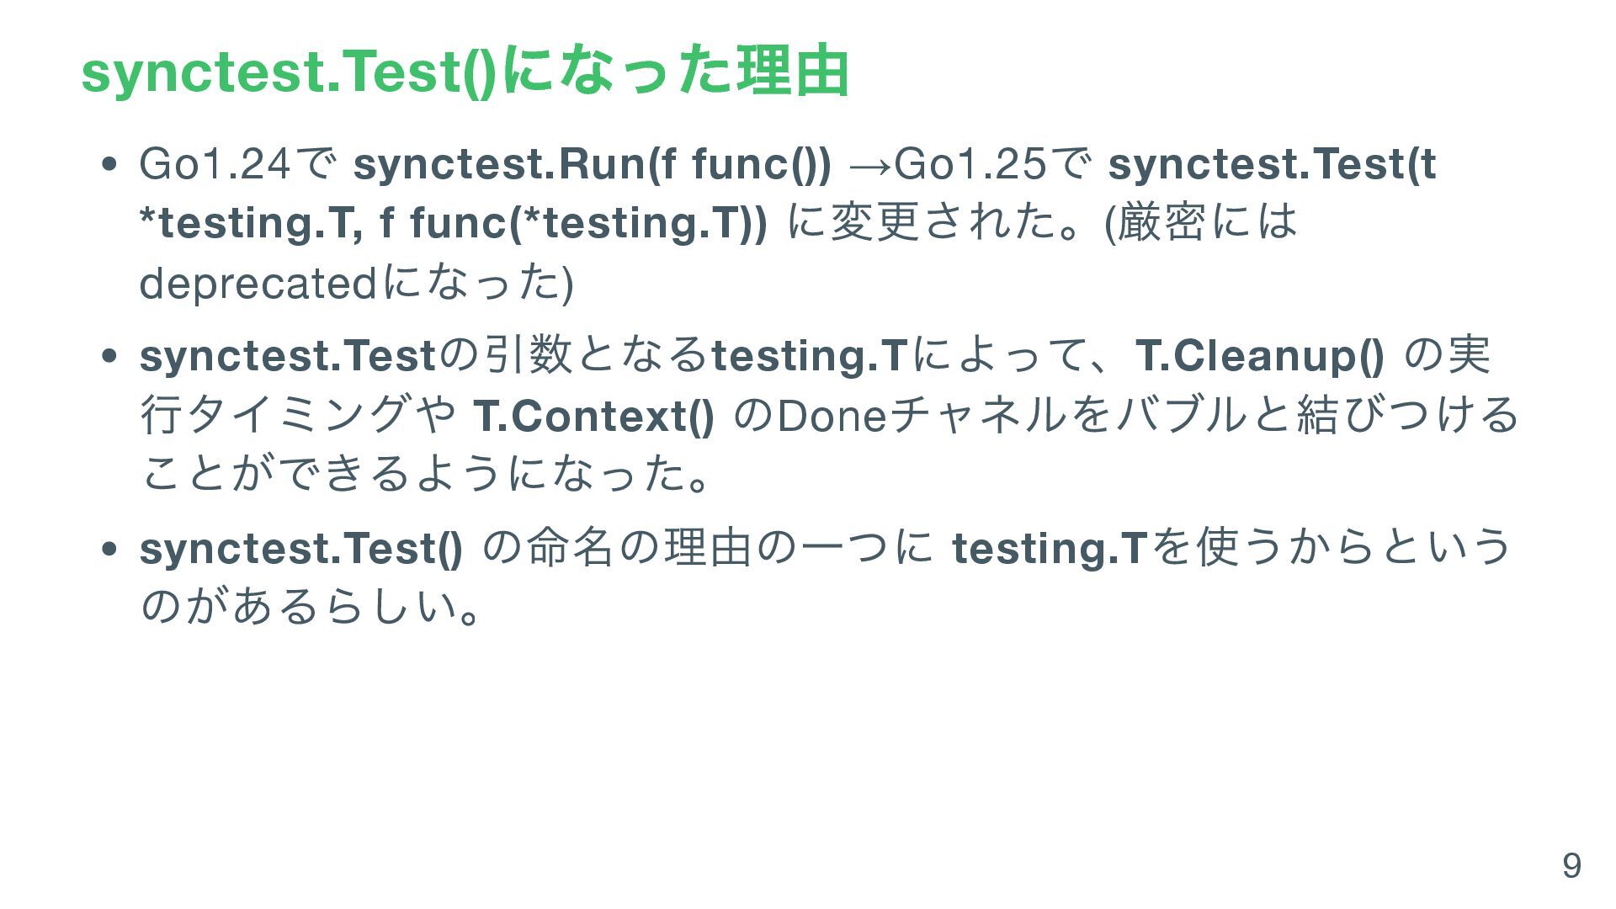Click the →Go1.25で text
1616x909 pixels.
pyautogui.click(x=971, y=163)
